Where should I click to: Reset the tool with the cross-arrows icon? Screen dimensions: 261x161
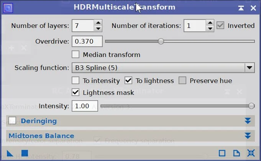(x=251, y=153)
